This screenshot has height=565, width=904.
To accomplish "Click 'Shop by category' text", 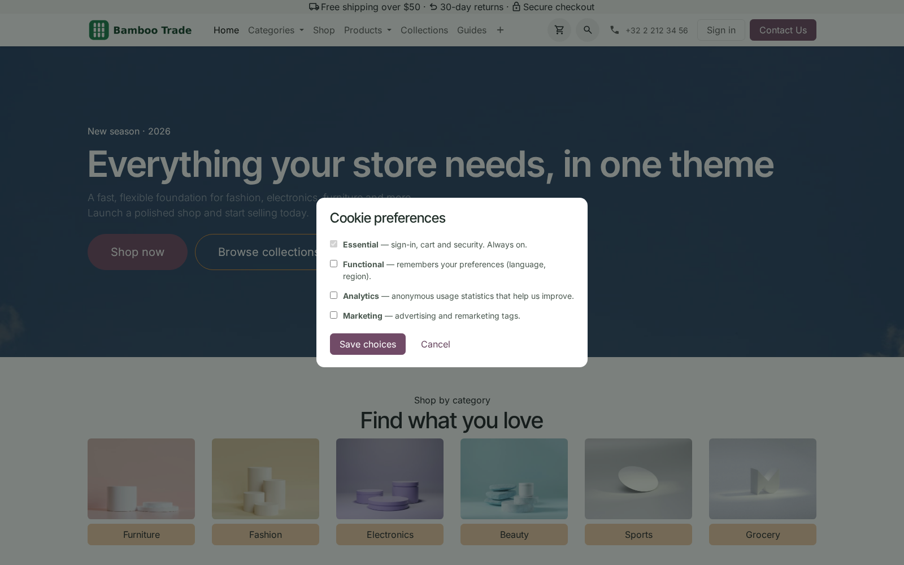I will [x=452, y=400].
